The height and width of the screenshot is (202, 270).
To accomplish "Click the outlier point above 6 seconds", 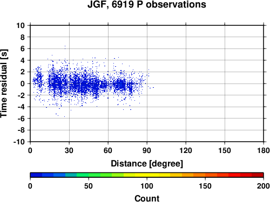I will [65, 46].
